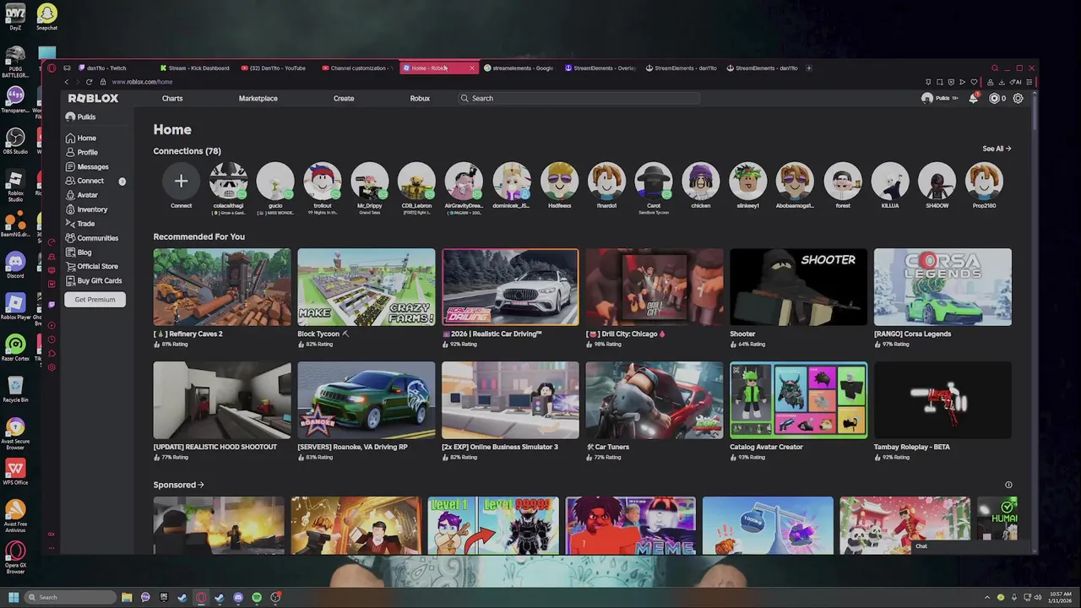Click the Roblox search field
This screenshot has width=1081, height=608.
tap(579, 98)
